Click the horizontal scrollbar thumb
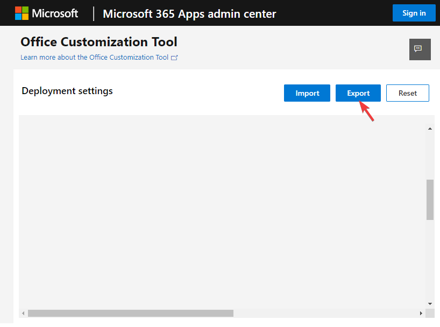The height and width of the screenshot is (327, 440). click(130, 313)
